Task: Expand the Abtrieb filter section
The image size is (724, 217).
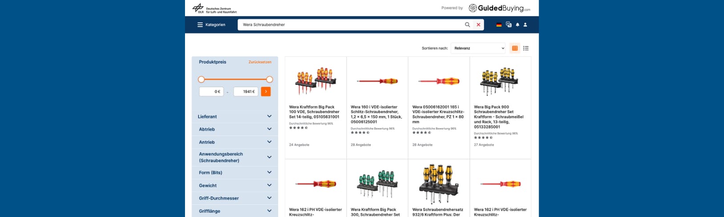Action: 234,129
